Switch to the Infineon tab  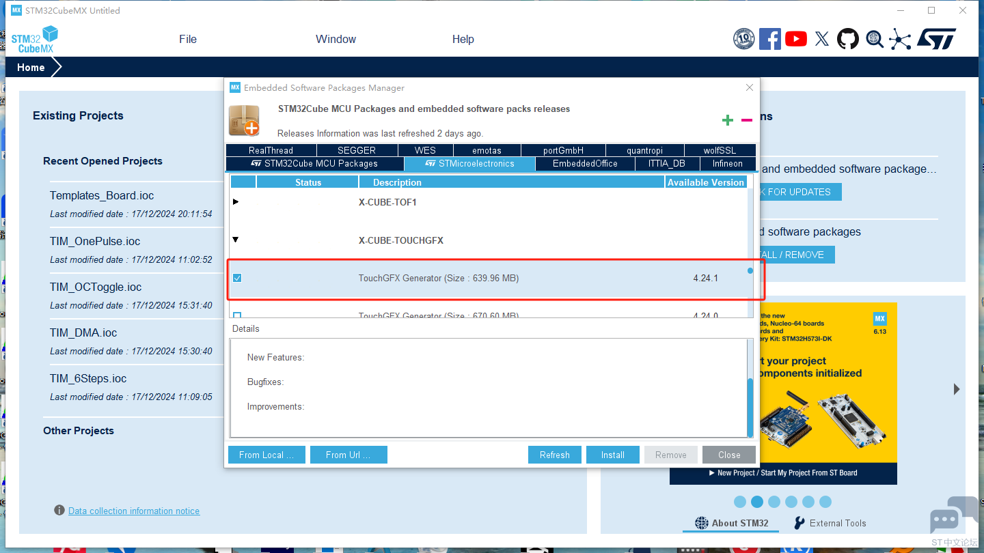728,164
